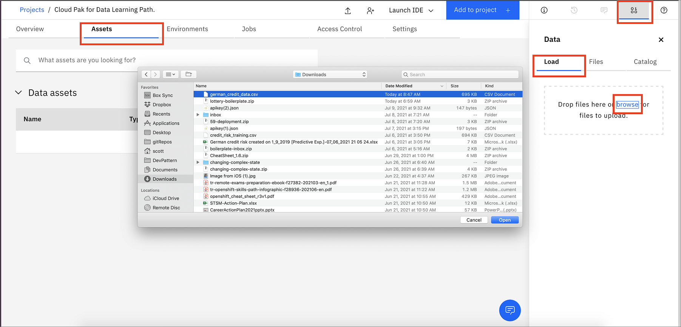Select the Files tab in Data panel
The image size is (681, 327).
click(x=596, y=62)
